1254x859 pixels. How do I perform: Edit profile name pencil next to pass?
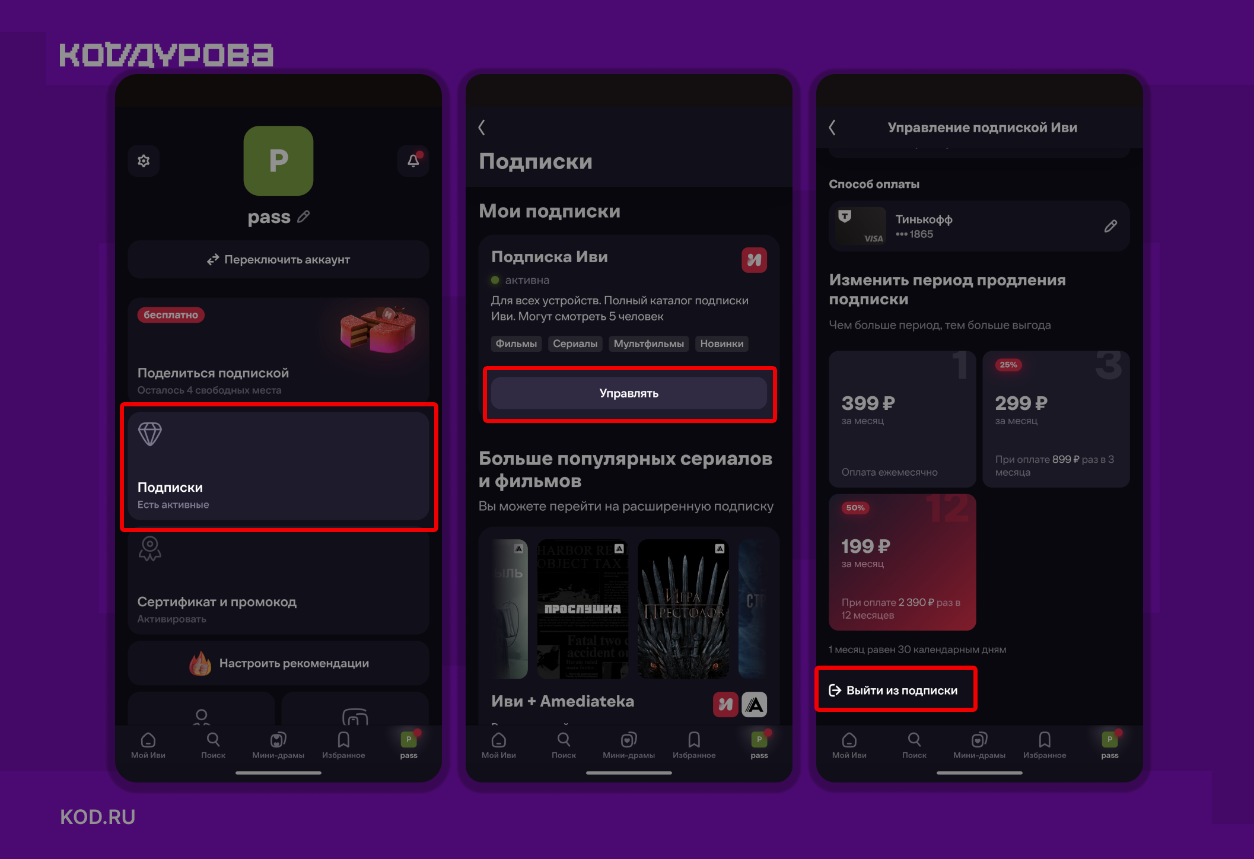pos(304,217)
